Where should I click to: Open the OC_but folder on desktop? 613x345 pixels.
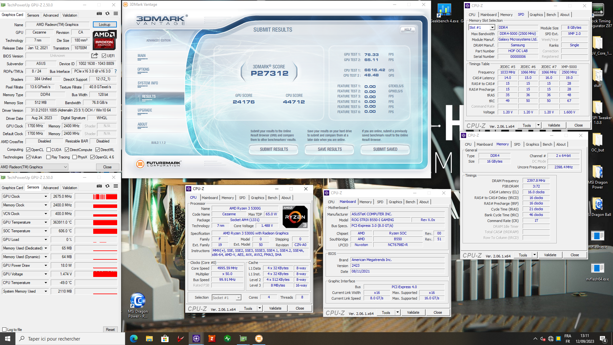click(597, 142)
